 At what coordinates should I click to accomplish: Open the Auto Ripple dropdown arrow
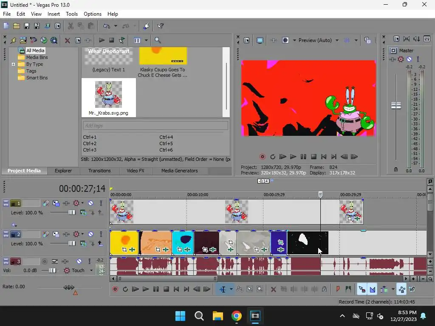pos(393,289)
